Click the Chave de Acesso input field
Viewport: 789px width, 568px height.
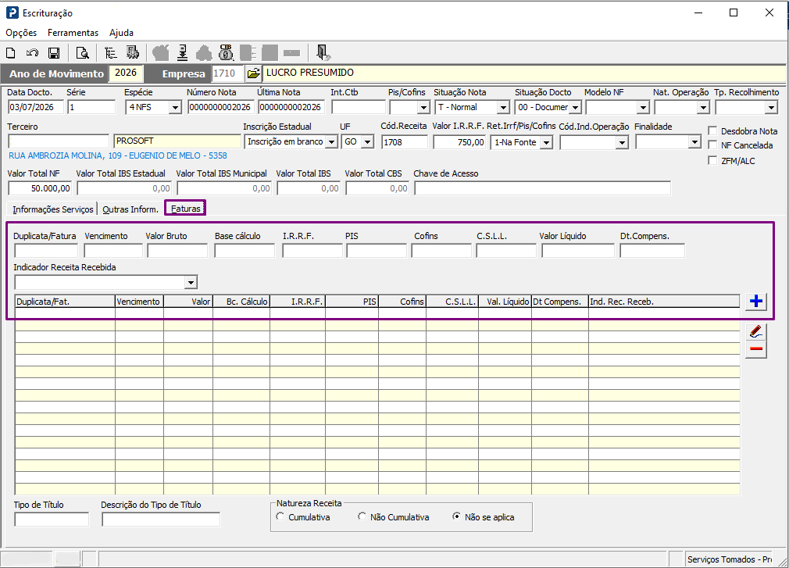(x=542, y=188)
